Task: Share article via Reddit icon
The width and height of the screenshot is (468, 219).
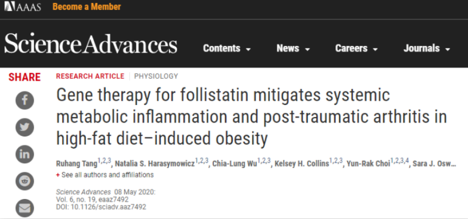Action: (24, 181)
